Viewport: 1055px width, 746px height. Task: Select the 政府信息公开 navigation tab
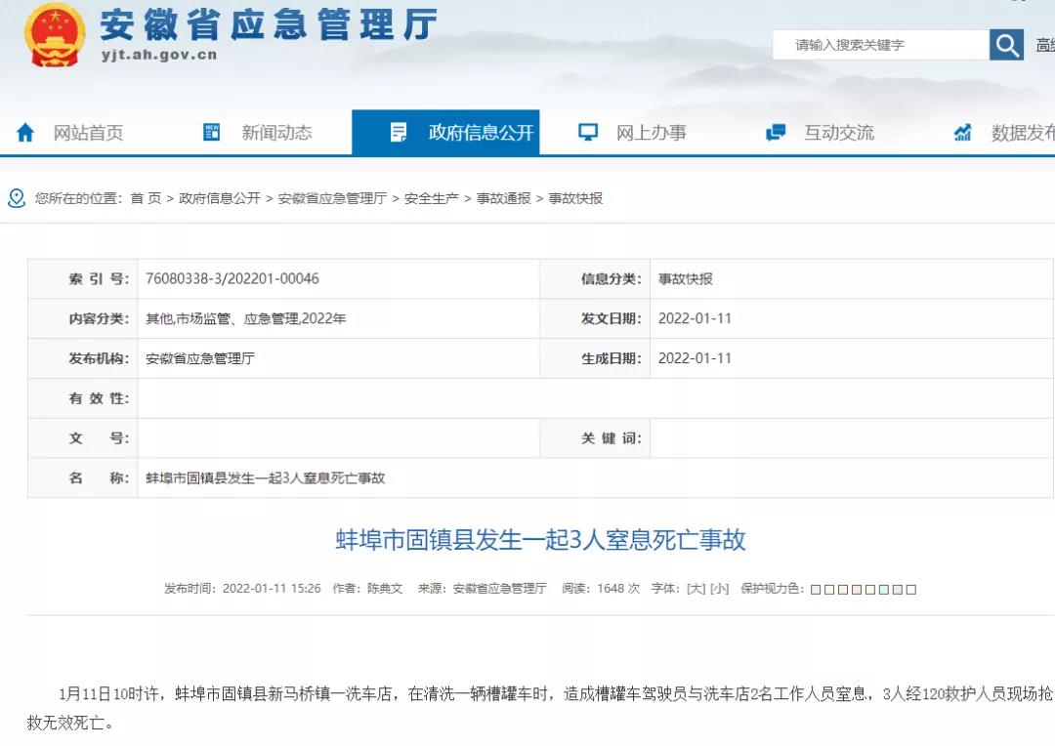(481, 132)
